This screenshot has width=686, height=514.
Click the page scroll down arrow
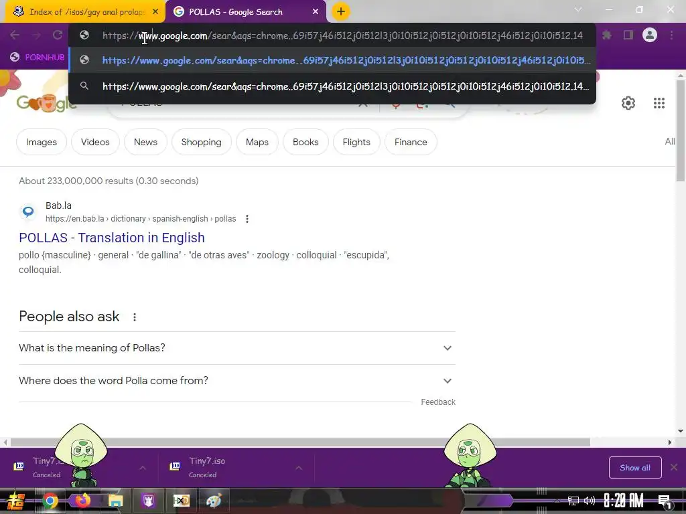click(x=681, y=431)
